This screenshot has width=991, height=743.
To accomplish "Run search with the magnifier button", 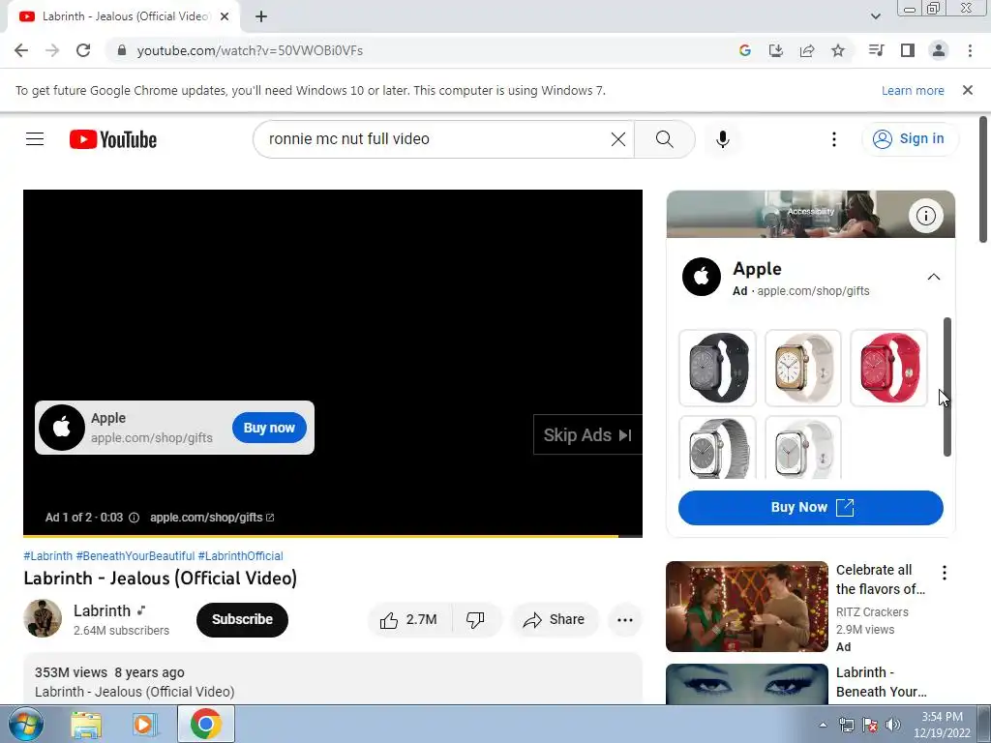I will [x=664, y=139].
